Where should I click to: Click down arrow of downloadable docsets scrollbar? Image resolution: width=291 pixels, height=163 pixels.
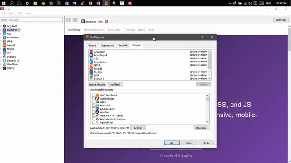click(x=207, y=122)
